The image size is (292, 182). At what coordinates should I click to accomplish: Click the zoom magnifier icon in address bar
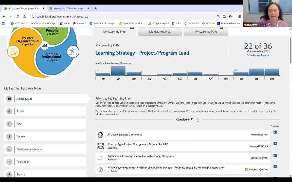pyautogui.click(x=218, y=16)
